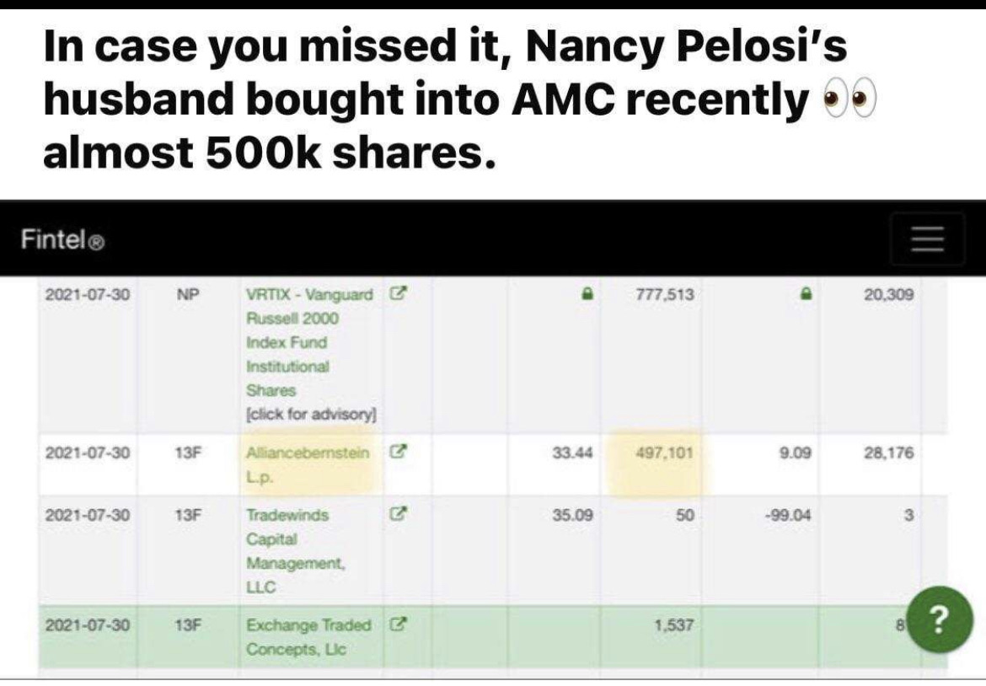Open external link icon in Vanguard VRTIX row

click(400, 295)
